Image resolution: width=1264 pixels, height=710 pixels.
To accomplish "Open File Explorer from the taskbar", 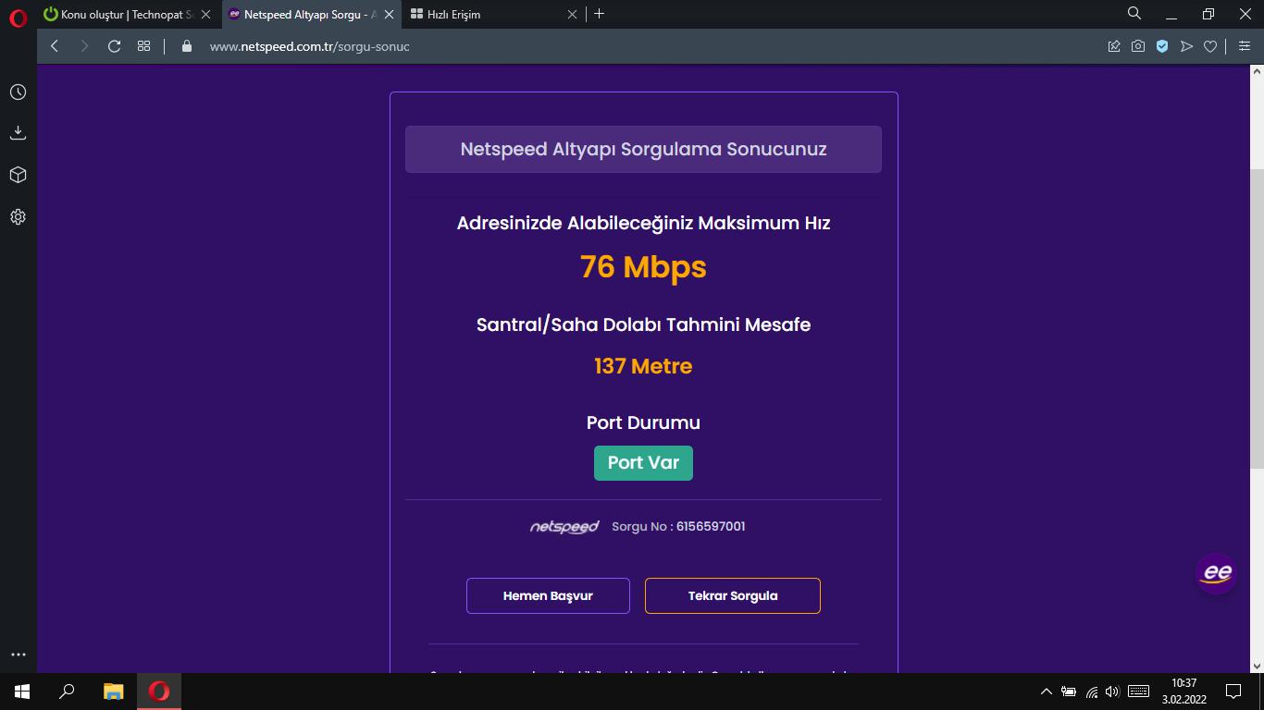I will 113,691.
